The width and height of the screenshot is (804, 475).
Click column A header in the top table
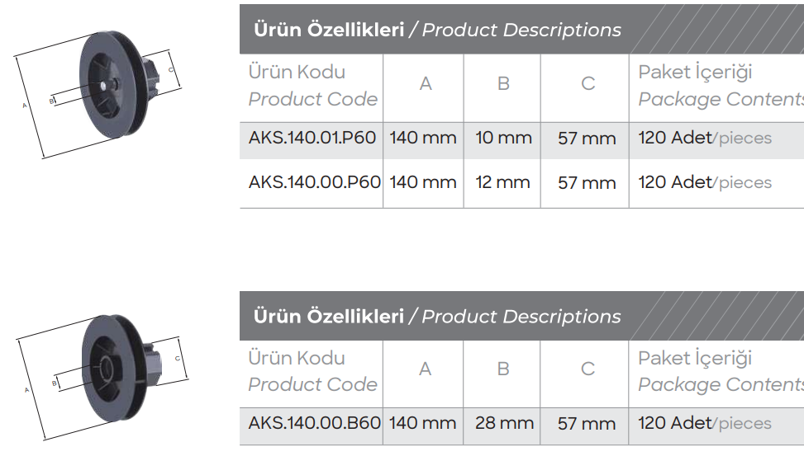pos(426,84)
